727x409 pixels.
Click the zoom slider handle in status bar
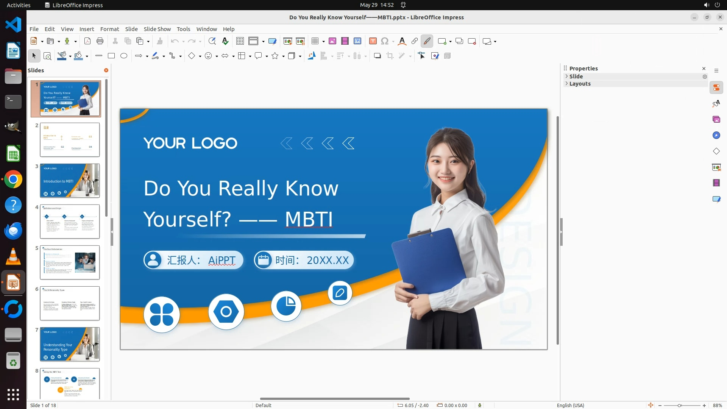tap(680, 405)
